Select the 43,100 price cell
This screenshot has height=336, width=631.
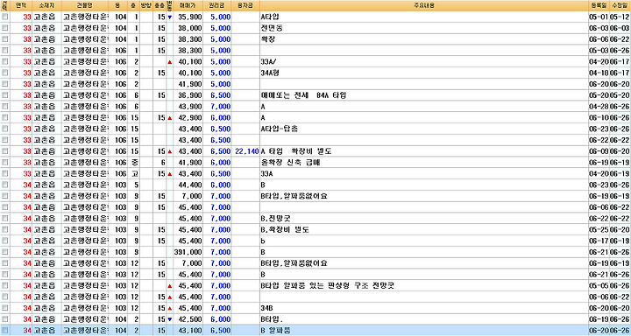click(188, 331)
